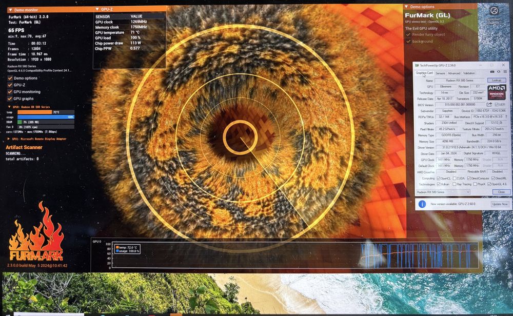Collapse the GPU0 Radeon RX 580 Series section
513x316 pixels.
[x=9, y=107]
